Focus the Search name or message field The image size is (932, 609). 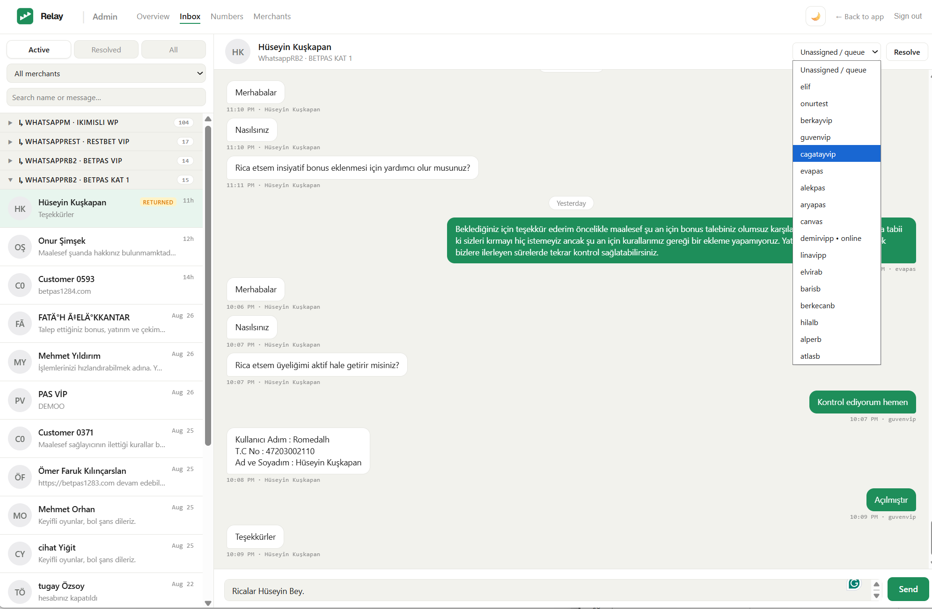[106, 97]
